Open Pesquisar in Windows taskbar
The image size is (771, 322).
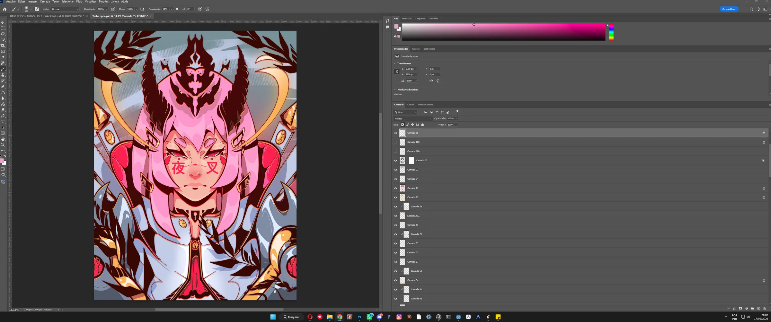292,317
